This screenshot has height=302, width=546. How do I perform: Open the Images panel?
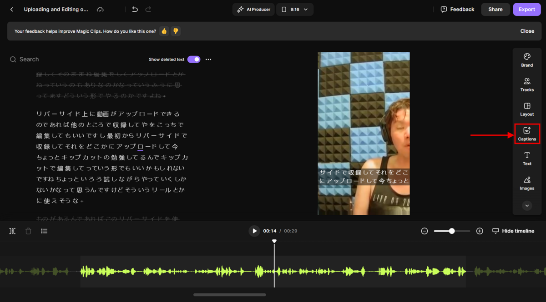tap(527, 183)
